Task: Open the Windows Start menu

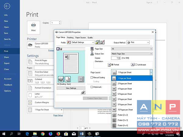Action: [x=4, y=134]
